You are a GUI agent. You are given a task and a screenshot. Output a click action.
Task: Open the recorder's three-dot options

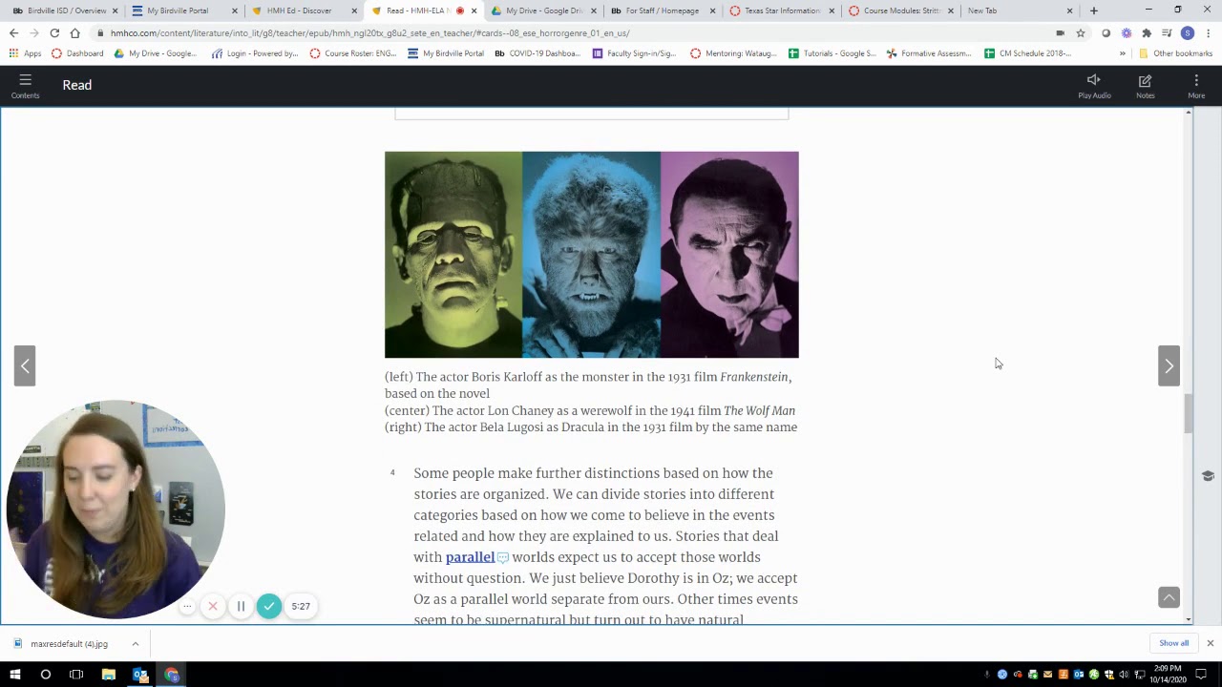pos(187,606)
